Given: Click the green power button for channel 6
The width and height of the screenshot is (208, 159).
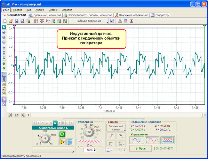Looking at the screenshot, I should (62, 134).
